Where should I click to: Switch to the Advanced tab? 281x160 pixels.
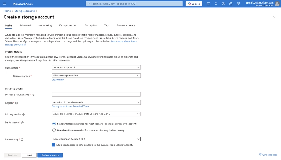tap(25, 25)
